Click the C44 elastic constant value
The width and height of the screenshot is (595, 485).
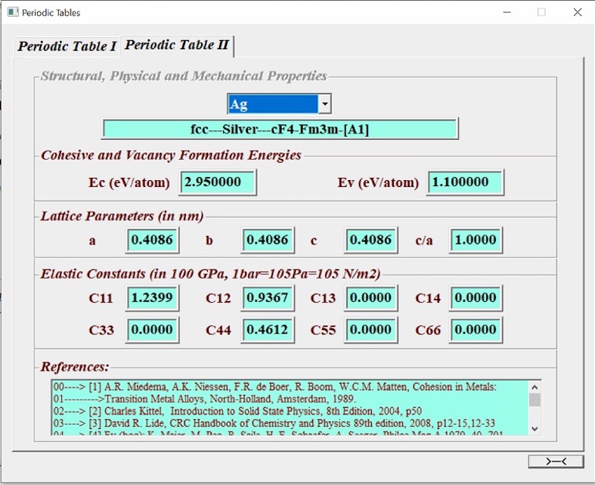(268, 330)
